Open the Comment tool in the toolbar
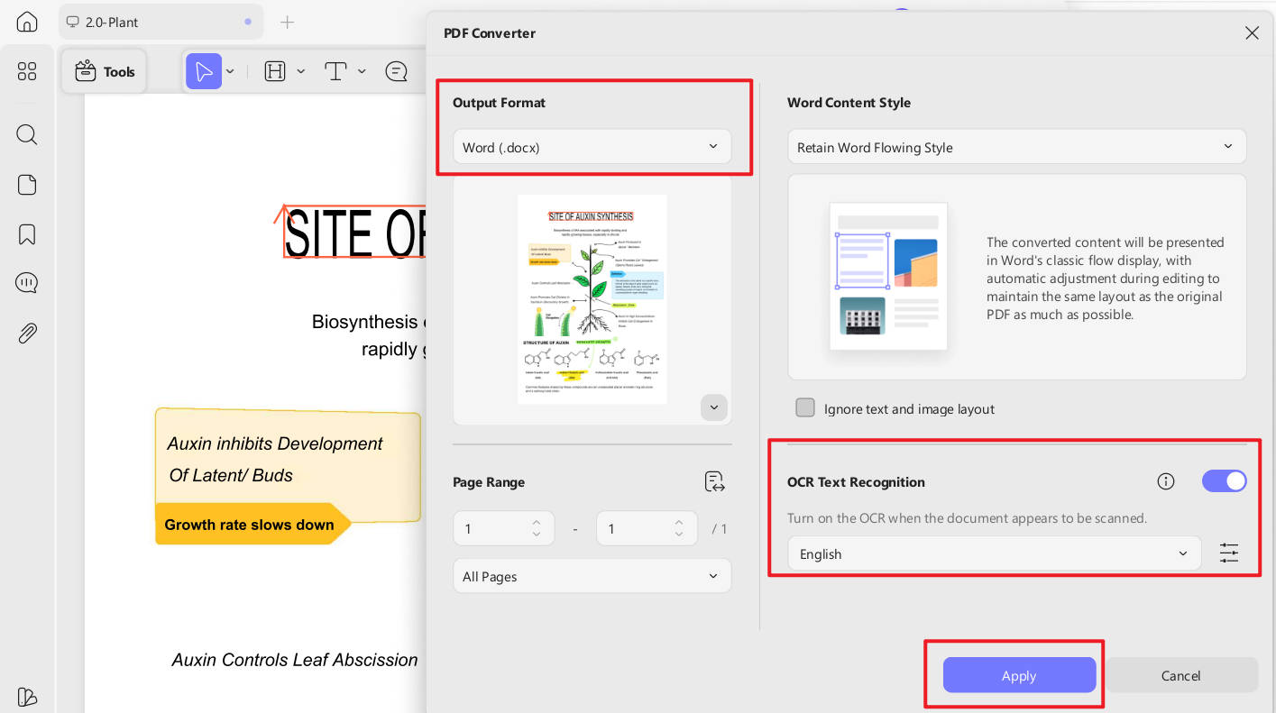Image resolution: width=1276 pixels, height=713 pixels. tap(397, 70)
